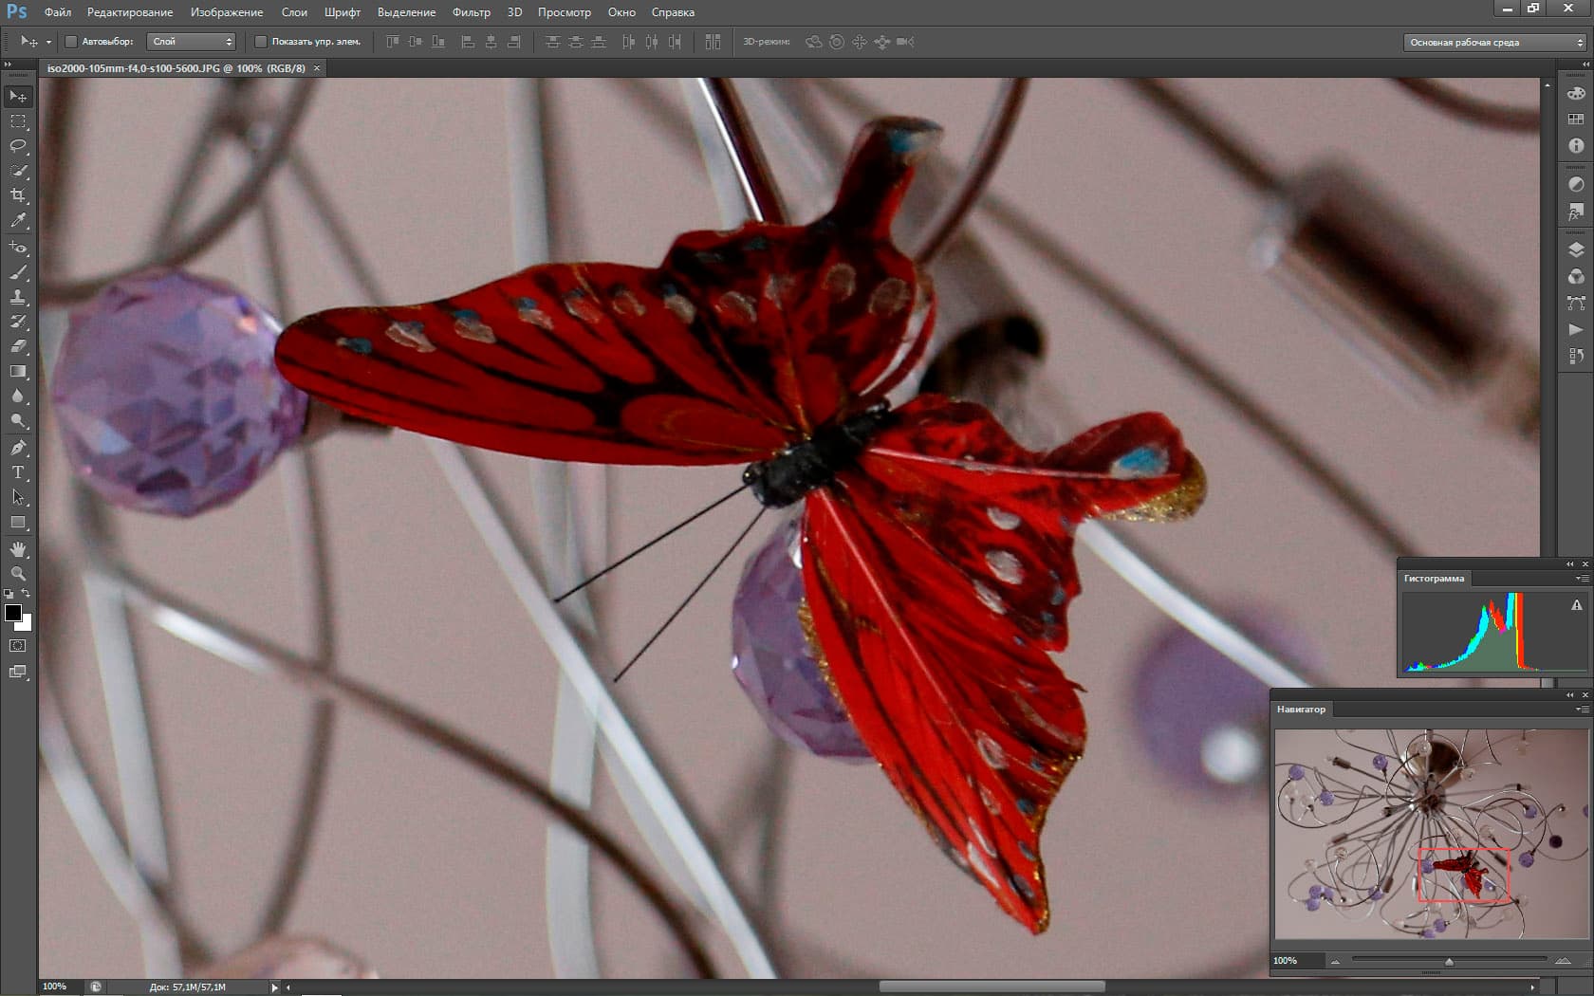
Task: Open the Actions panel icon
Action: click(x=1576, y=329)
